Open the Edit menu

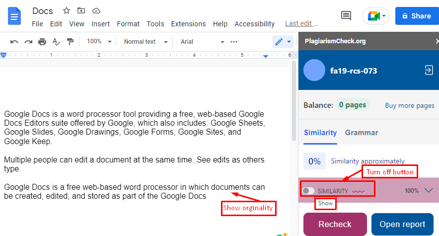click(x=56, y=24)
